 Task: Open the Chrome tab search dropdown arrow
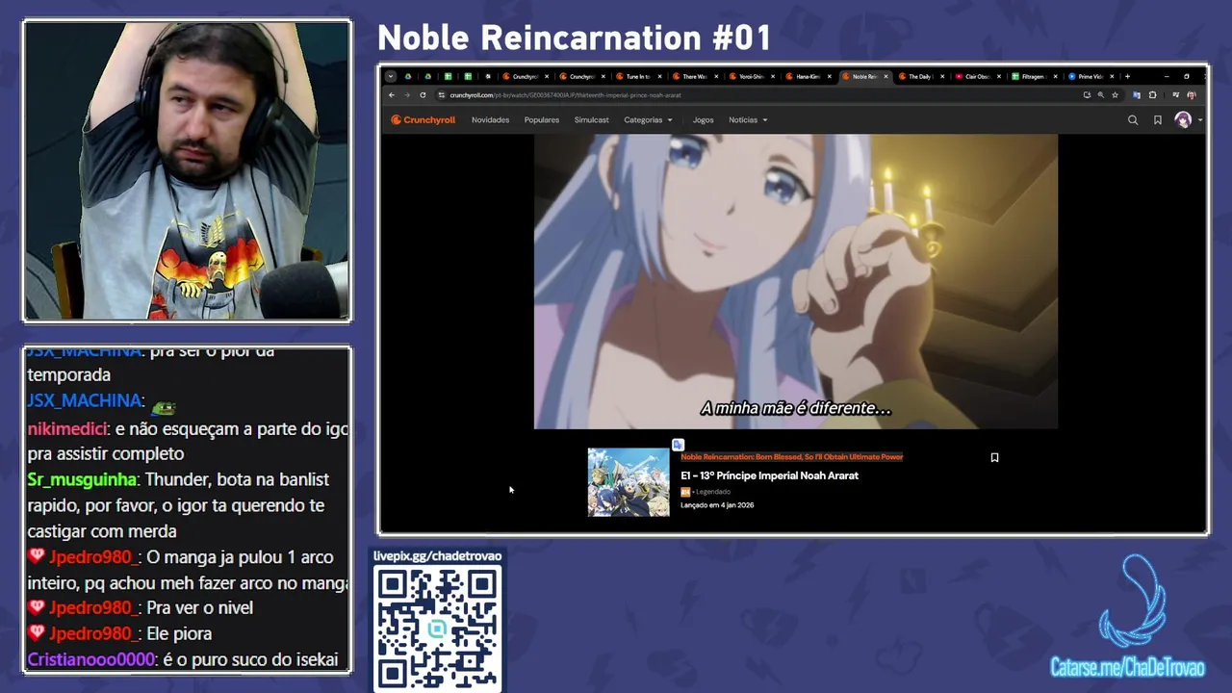(390, 76)
